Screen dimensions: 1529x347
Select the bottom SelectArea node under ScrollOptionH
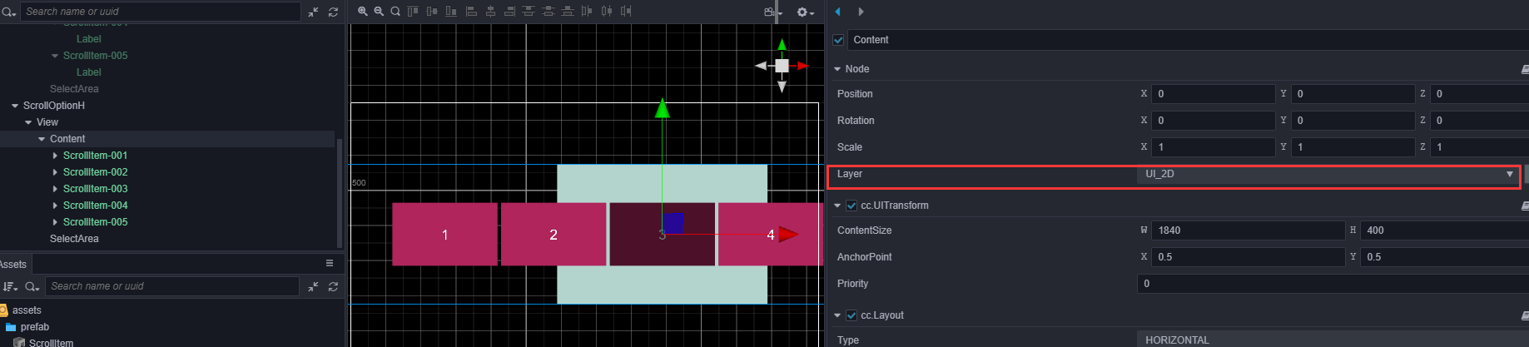pos(74,239)
